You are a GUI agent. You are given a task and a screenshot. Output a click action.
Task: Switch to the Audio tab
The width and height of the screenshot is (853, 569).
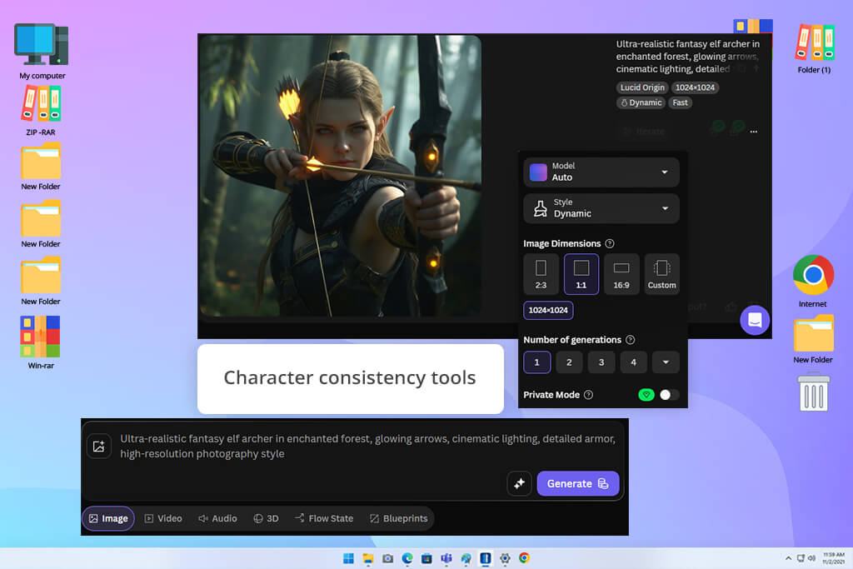(217, 518)
